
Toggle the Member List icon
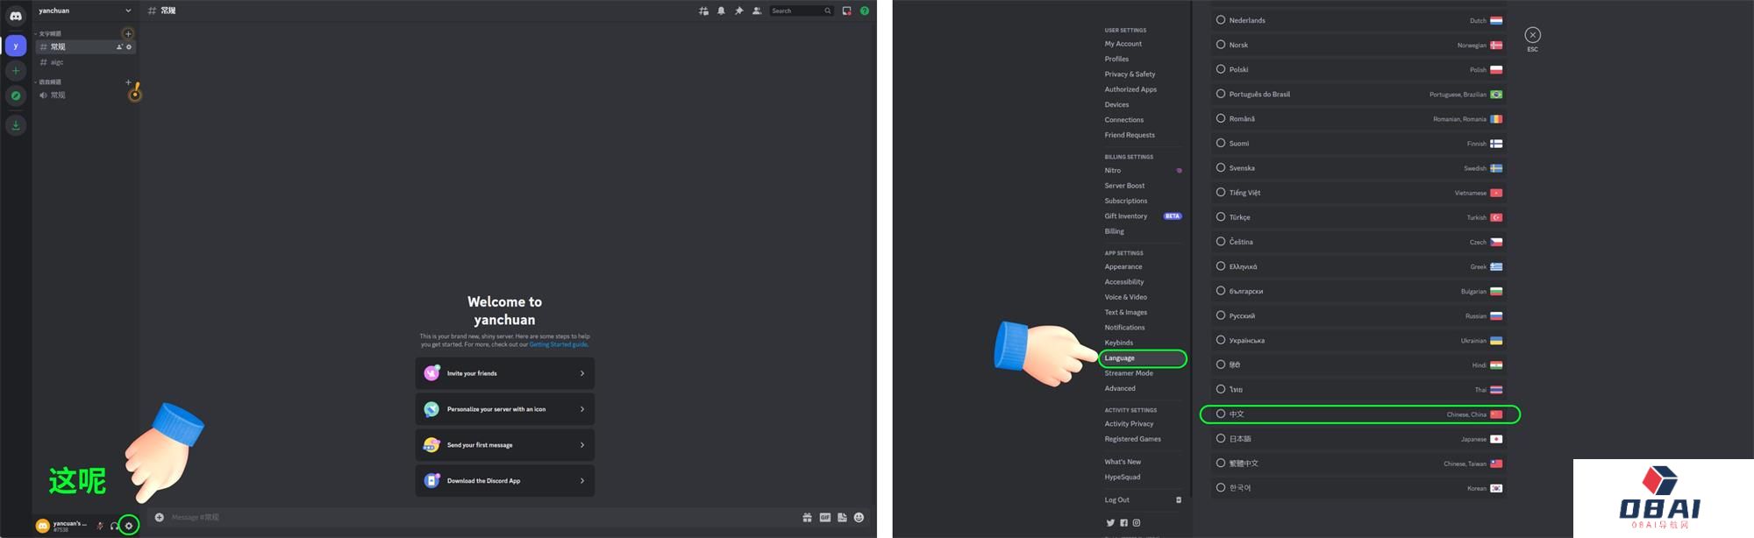coord(757,11)
